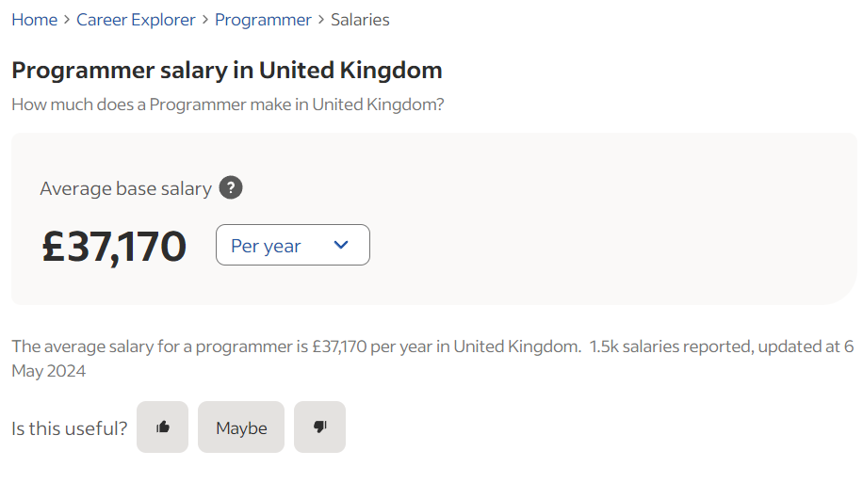This screenshot has height=483, width=863.
Task: Click the Average base salary label
Action: coord(125,188)
